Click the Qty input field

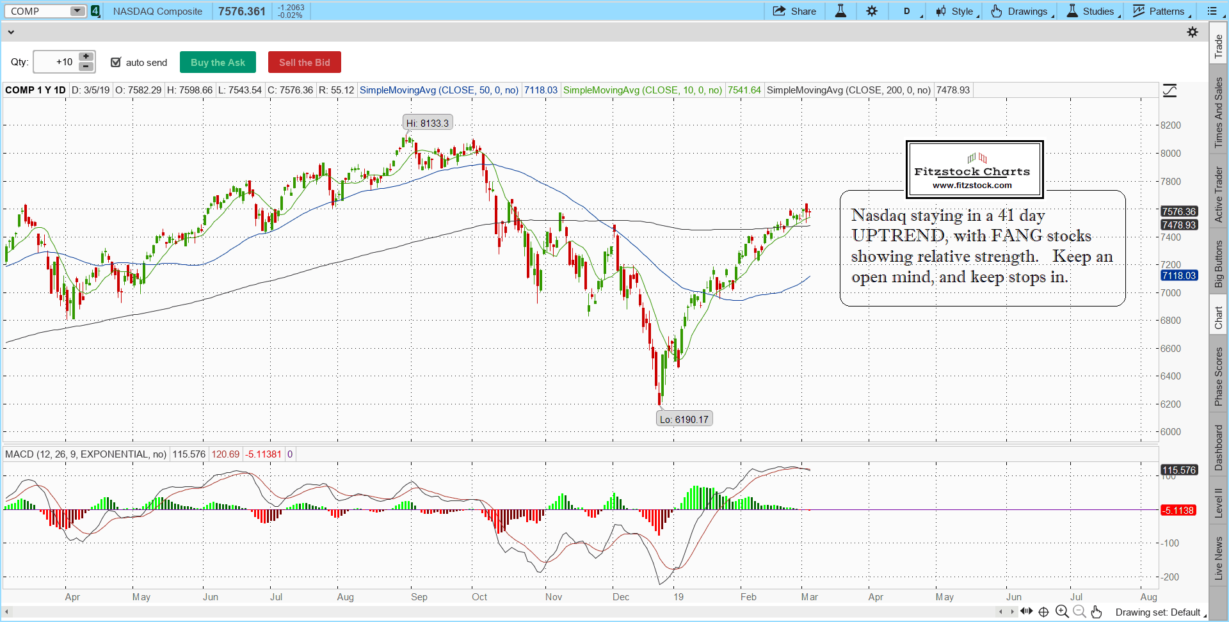(x=56, y=62)
